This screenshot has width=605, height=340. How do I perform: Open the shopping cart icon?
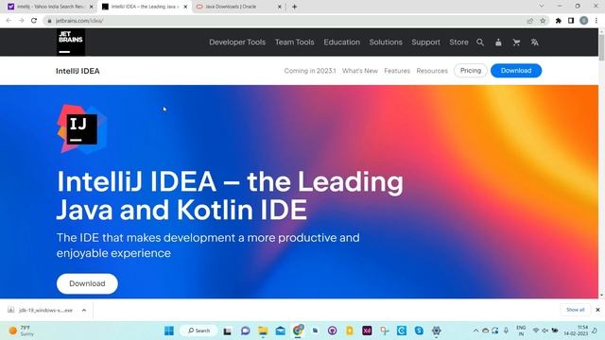pyautogui.click(x=516, y=42)
